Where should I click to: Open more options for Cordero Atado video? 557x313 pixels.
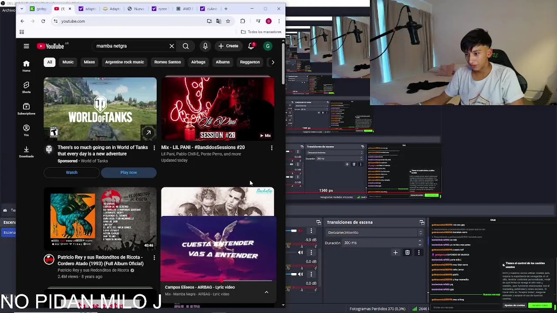tap(154, 258)
